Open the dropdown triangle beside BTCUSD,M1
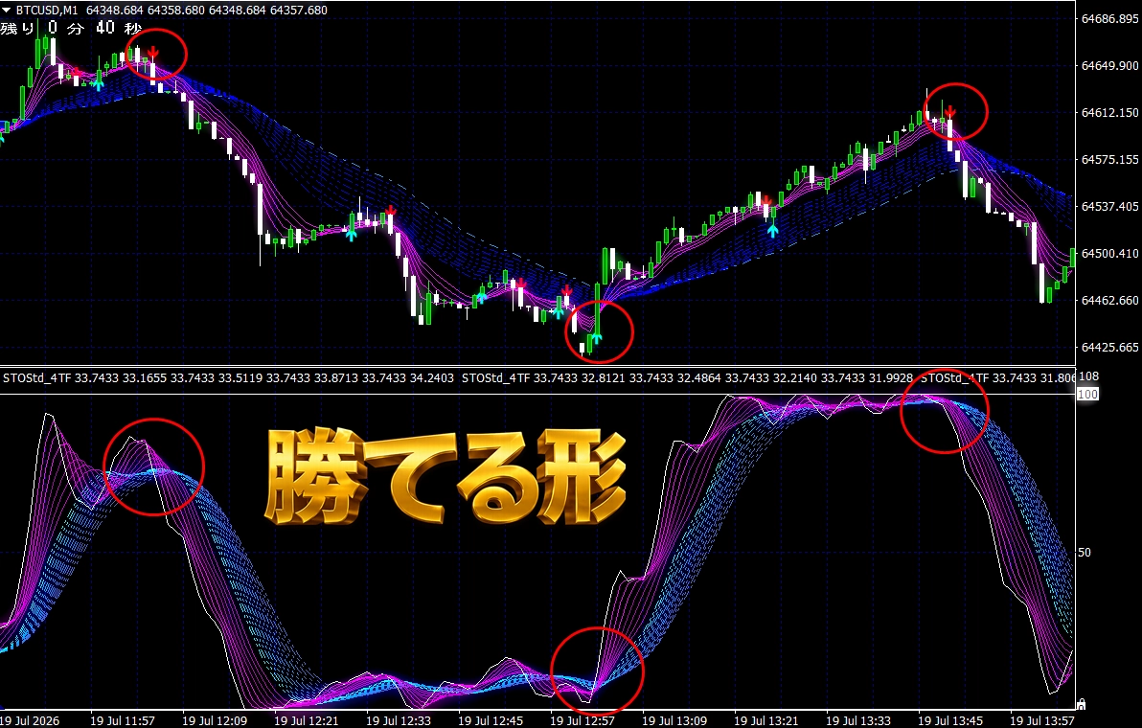 (7, 11)
